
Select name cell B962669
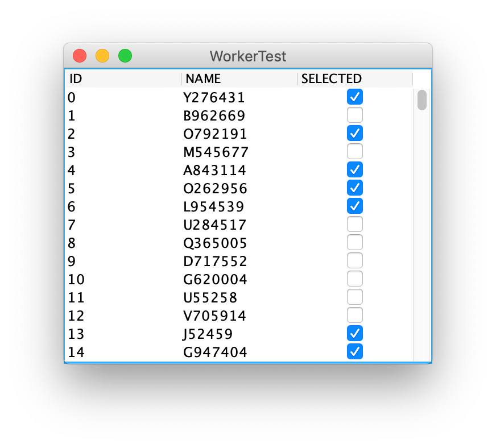click(239, 115)
